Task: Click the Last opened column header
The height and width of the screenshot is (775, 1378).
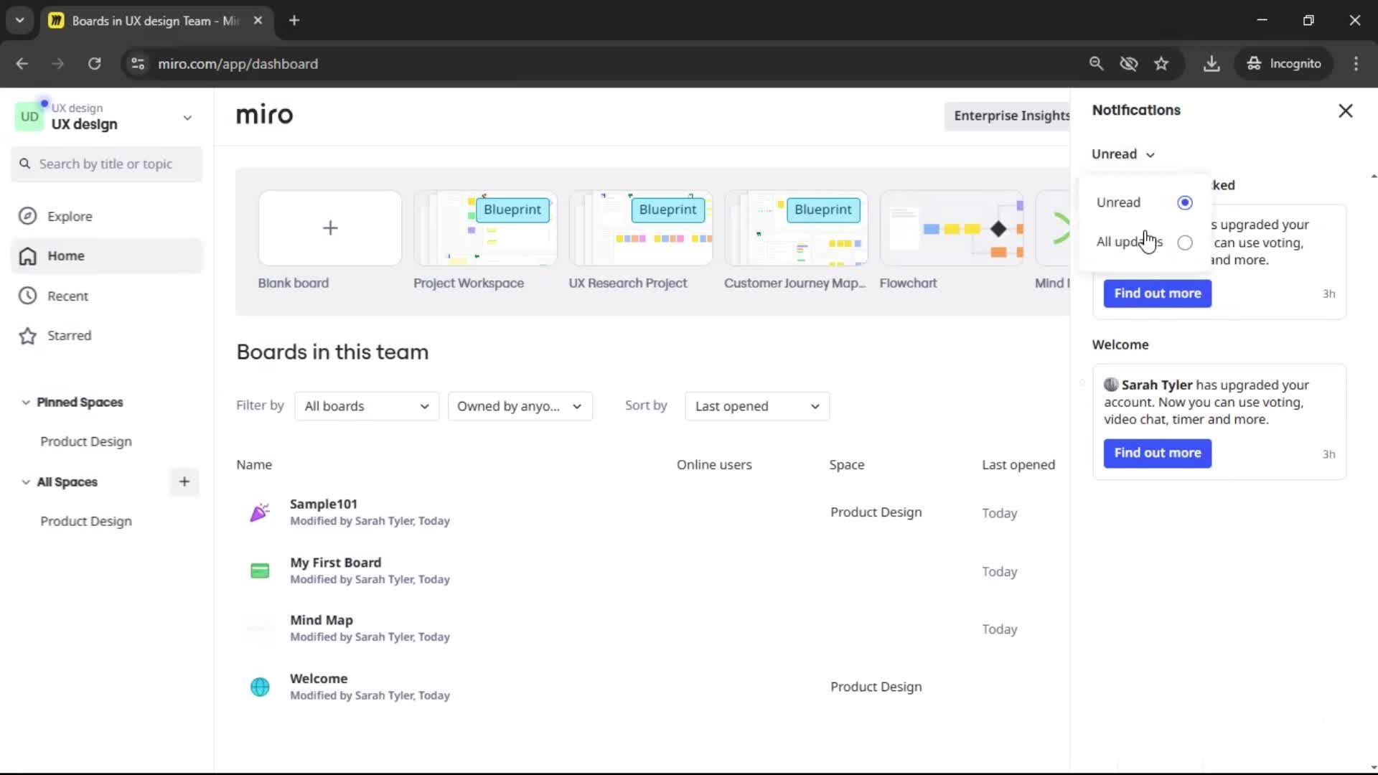Action: point(1018,465)
